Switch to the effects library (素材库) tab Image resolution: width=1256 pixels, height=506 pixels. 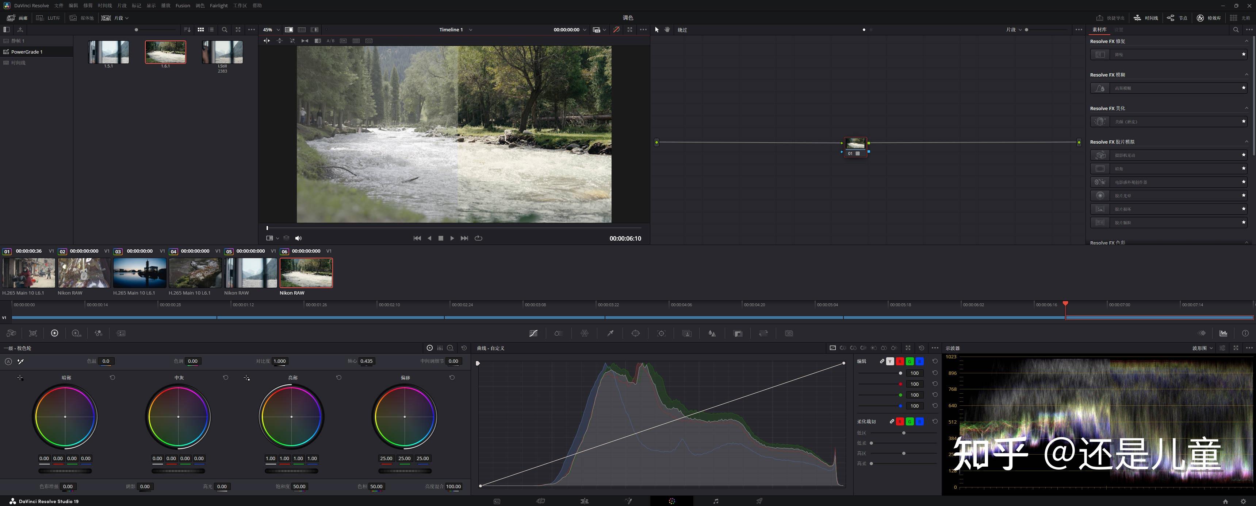click(x=1099, y=30)
